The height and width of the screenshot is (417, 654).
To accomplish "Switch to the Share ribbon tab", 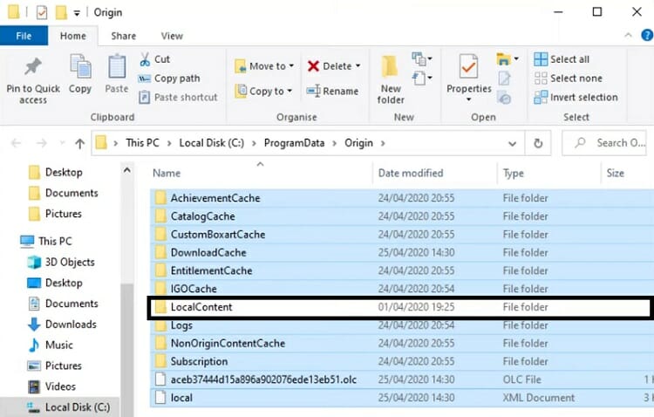I will point(123,36).
